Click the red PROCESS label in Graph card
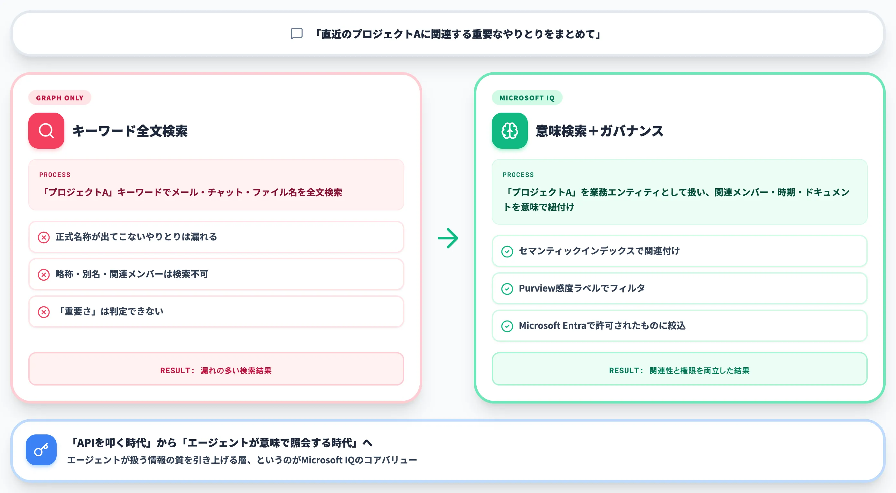Screen dimensions: 896x493 pos(55,174)
